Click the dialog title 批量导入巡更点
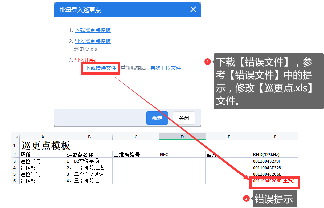Image resolution: width=324 pixels, height=208 pixels. 80,10
